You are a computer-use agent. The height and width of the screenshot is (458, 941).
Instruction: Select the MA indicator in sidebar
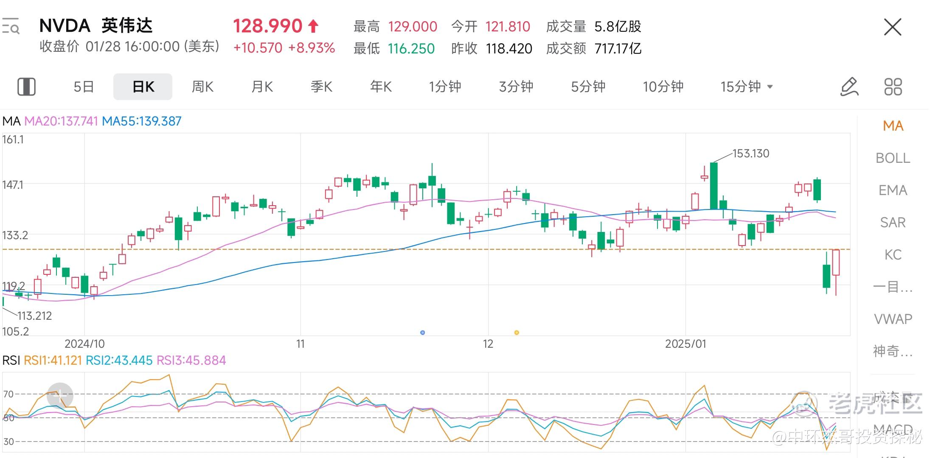tap(893, 126)
